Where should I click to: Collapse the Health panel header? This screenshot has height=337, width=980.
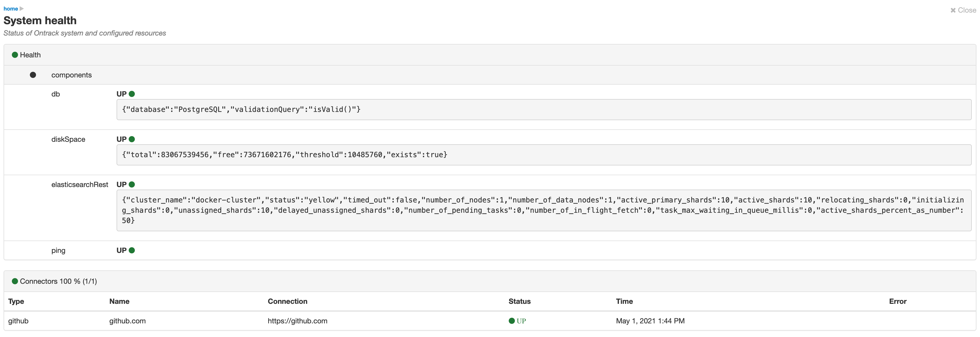pyautogui.click(x=490, y=55)
